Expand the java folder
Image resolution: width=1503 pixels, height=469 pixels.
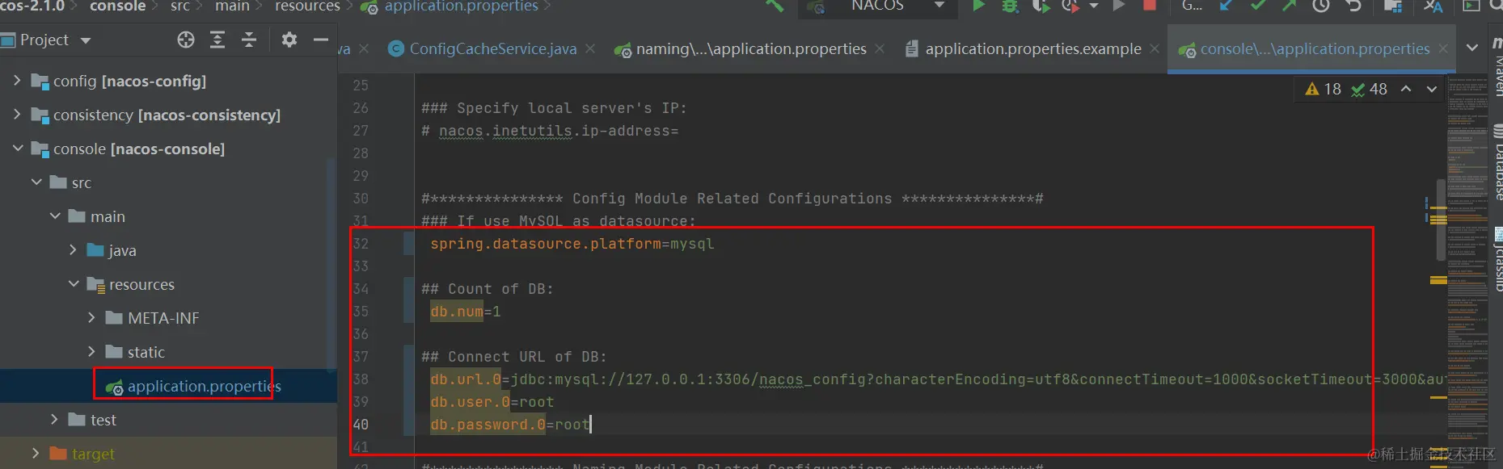(x=74, y=250)
